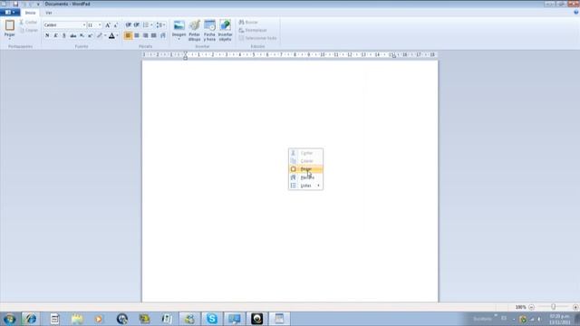Click the large Pegar clipboard icon in ribbon
Viewport: 580px width, 326px height.
(10, 25)
